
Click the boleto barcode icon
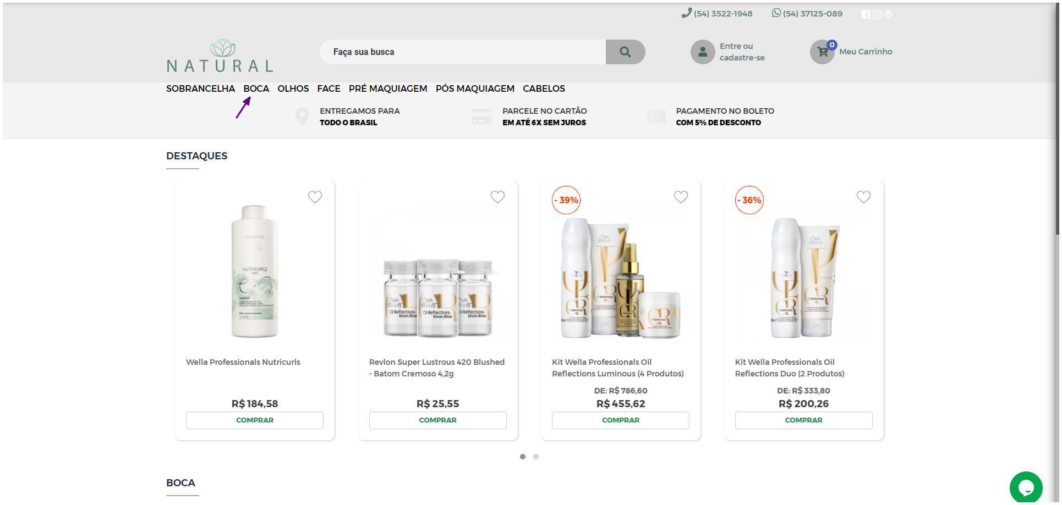point(656,116)
